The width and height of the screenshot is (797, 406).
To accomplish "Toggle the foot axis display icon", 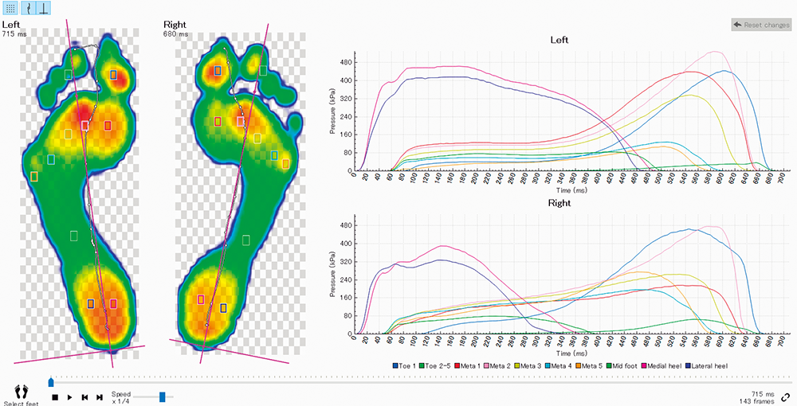I will click(42, 9).
